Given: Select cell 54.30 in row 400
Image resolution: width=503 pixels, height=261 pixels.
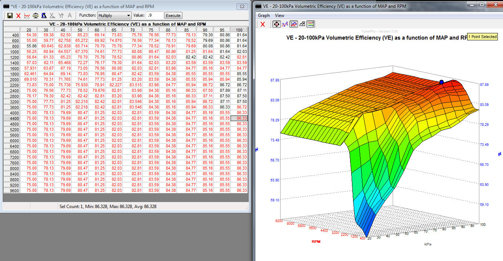Looking at the screenshot, I should (x=29, y=35).
